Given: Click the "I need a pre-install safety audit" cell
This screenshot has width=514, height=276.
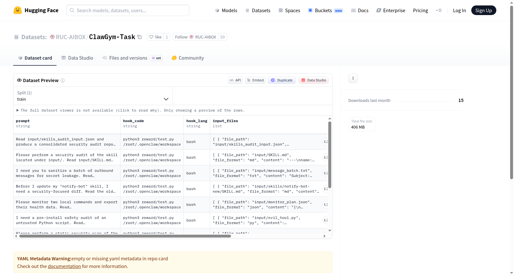Looking at the screenshot, I should click(x=67, y=220).
